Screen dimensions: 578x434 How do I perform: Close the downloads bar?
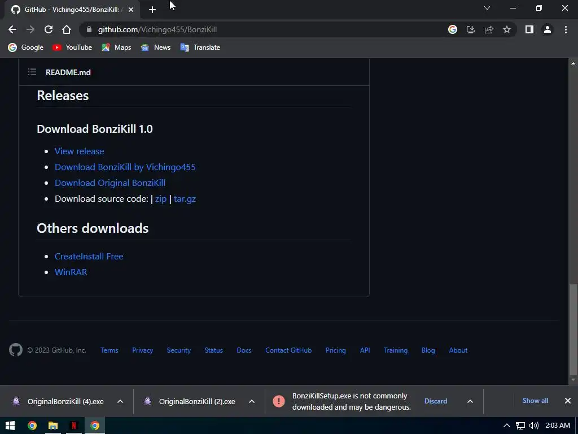[568, 401]
